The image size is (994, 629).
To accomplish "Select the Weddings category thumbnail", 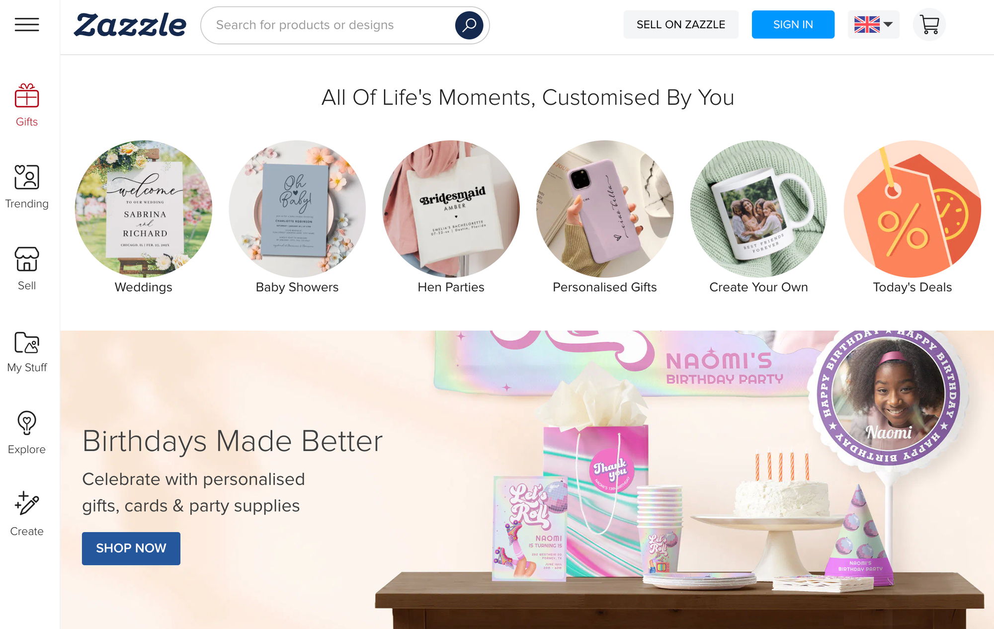I will [143, 209].
